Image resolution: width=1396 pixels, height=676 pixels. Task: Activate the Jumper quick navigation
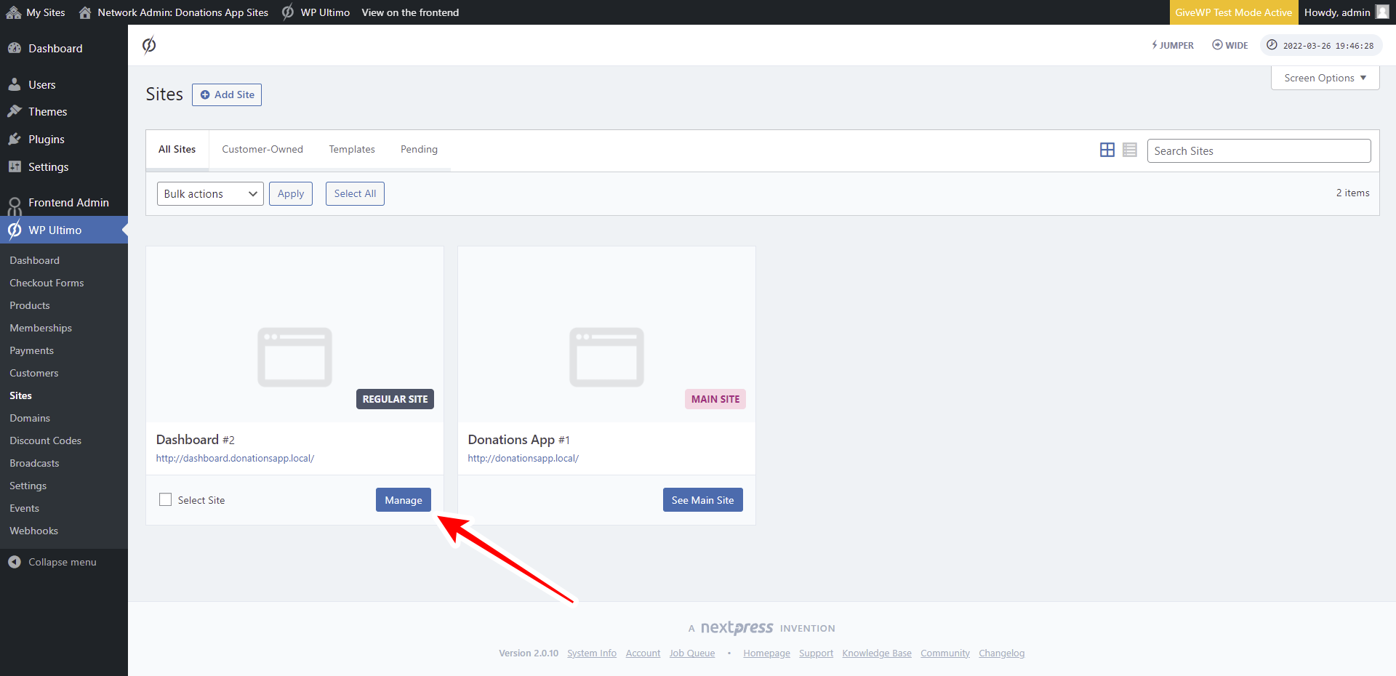coord(1172,45)
